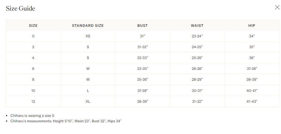
Task: Select the Chiharu's measurements line
Action: tap(65, 121)
